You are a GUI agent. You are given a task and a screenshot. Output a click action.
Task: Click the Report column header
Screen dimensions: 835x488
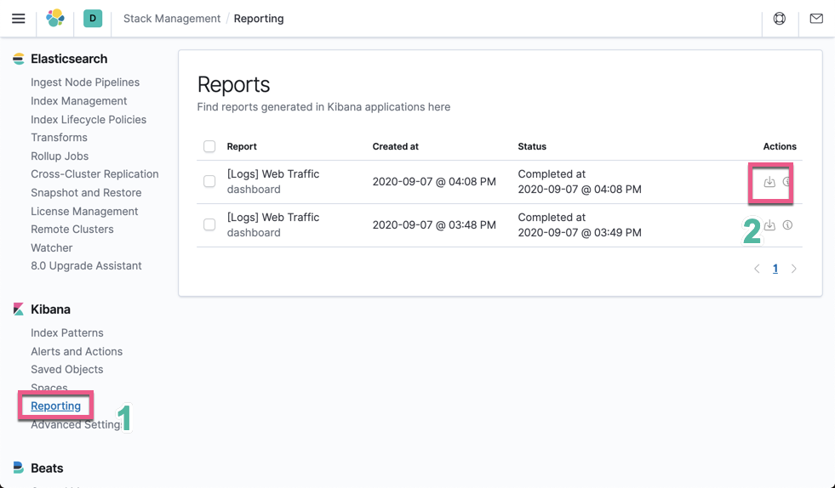pyautogui.click(x=242, y=146)
